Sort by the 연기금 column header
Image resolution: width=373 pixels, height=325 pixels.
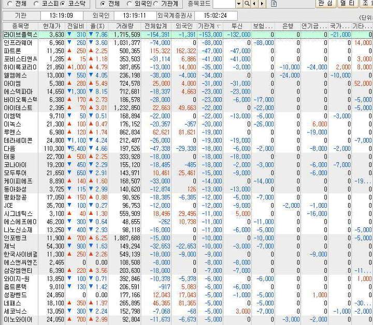(314, 26)
